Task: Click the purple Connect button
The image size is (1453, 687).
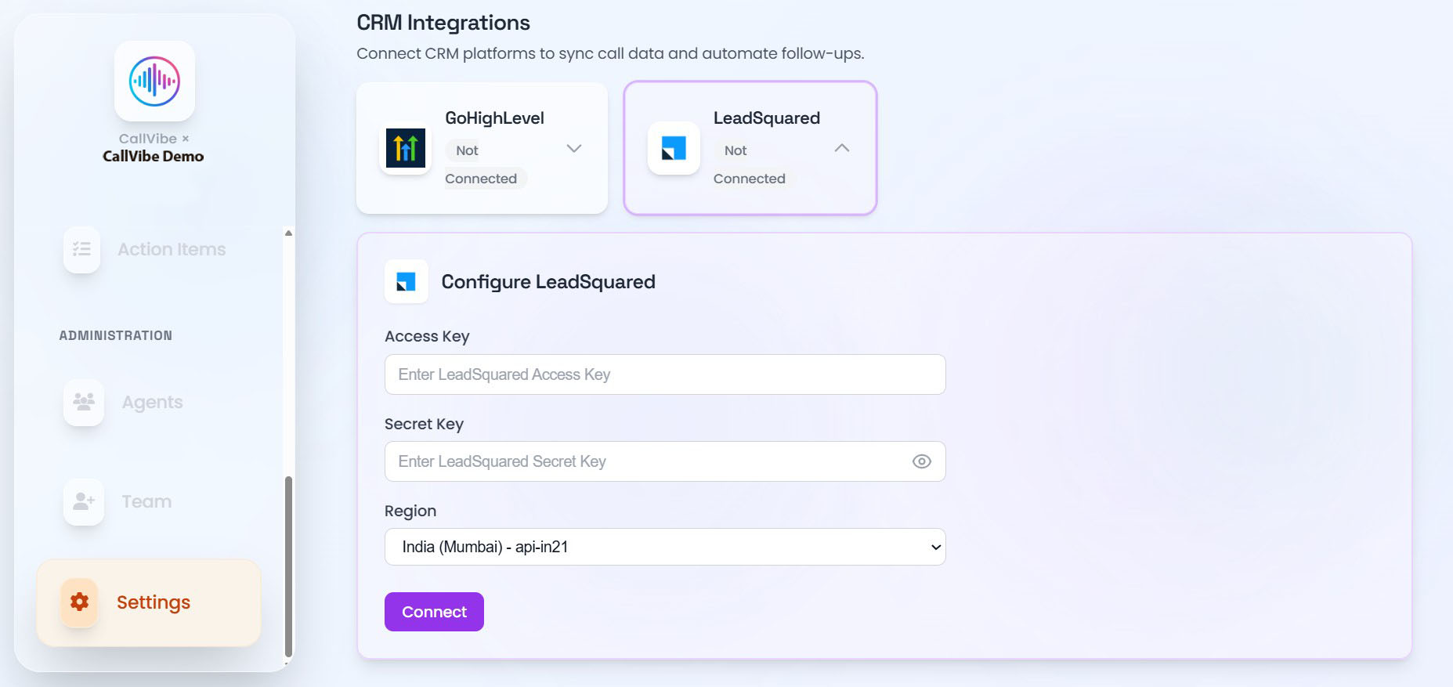Action: pos(434,612)
